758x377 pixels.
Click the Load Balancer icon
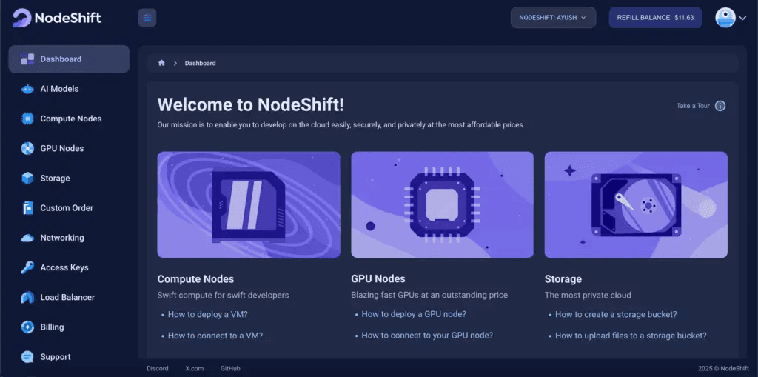pyautogui.click(x=27, y=297)
